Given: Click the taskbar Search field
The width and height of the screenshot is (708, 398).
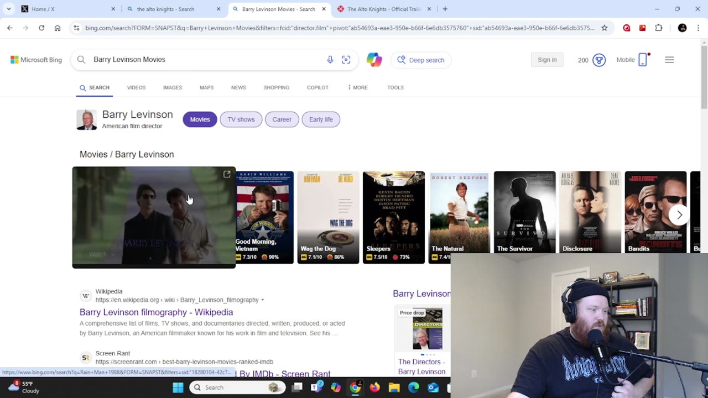Looking at the screenshot, I should coord(238,387).
